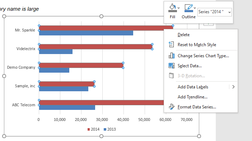Click the Mr. Sparkle category label

25,30
